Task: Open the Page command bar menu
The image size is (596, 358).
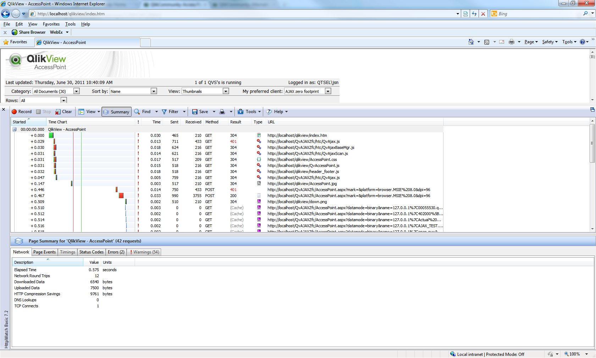Action: pos(531,42)
